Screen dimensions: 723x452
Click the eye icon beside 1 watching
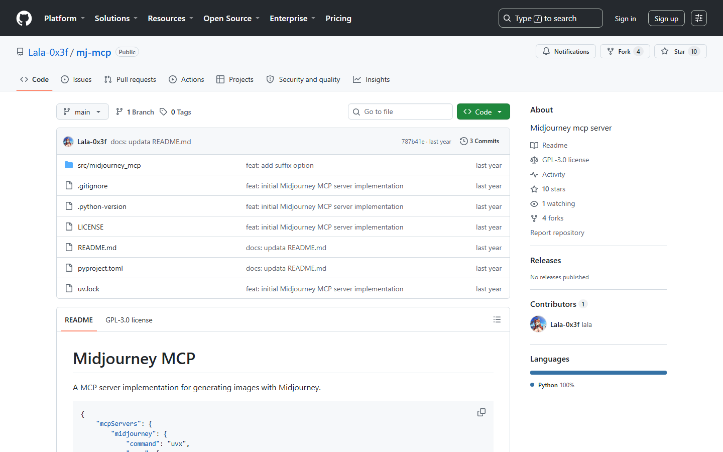click(x=534, y=203)
